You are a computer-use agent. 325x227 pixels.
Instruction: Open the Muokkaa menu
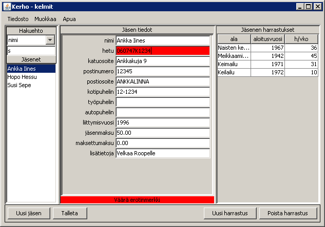pos(45,18)
